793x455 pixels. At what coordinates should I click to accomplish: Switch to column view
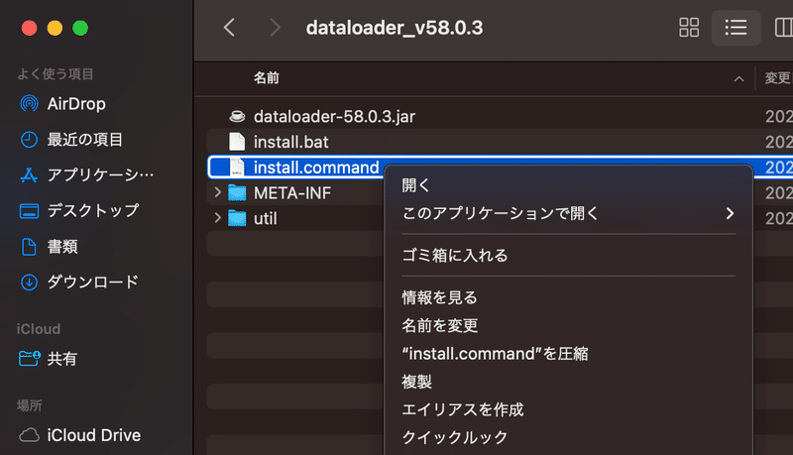pyautogui.click(x=783, y=28)
